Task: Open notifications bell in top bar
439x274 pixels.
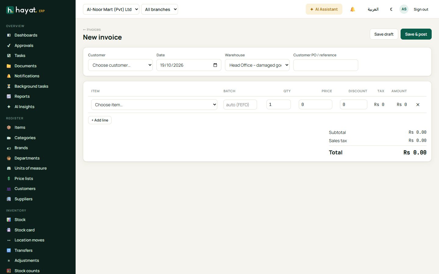Action: [x=353, y=9]
